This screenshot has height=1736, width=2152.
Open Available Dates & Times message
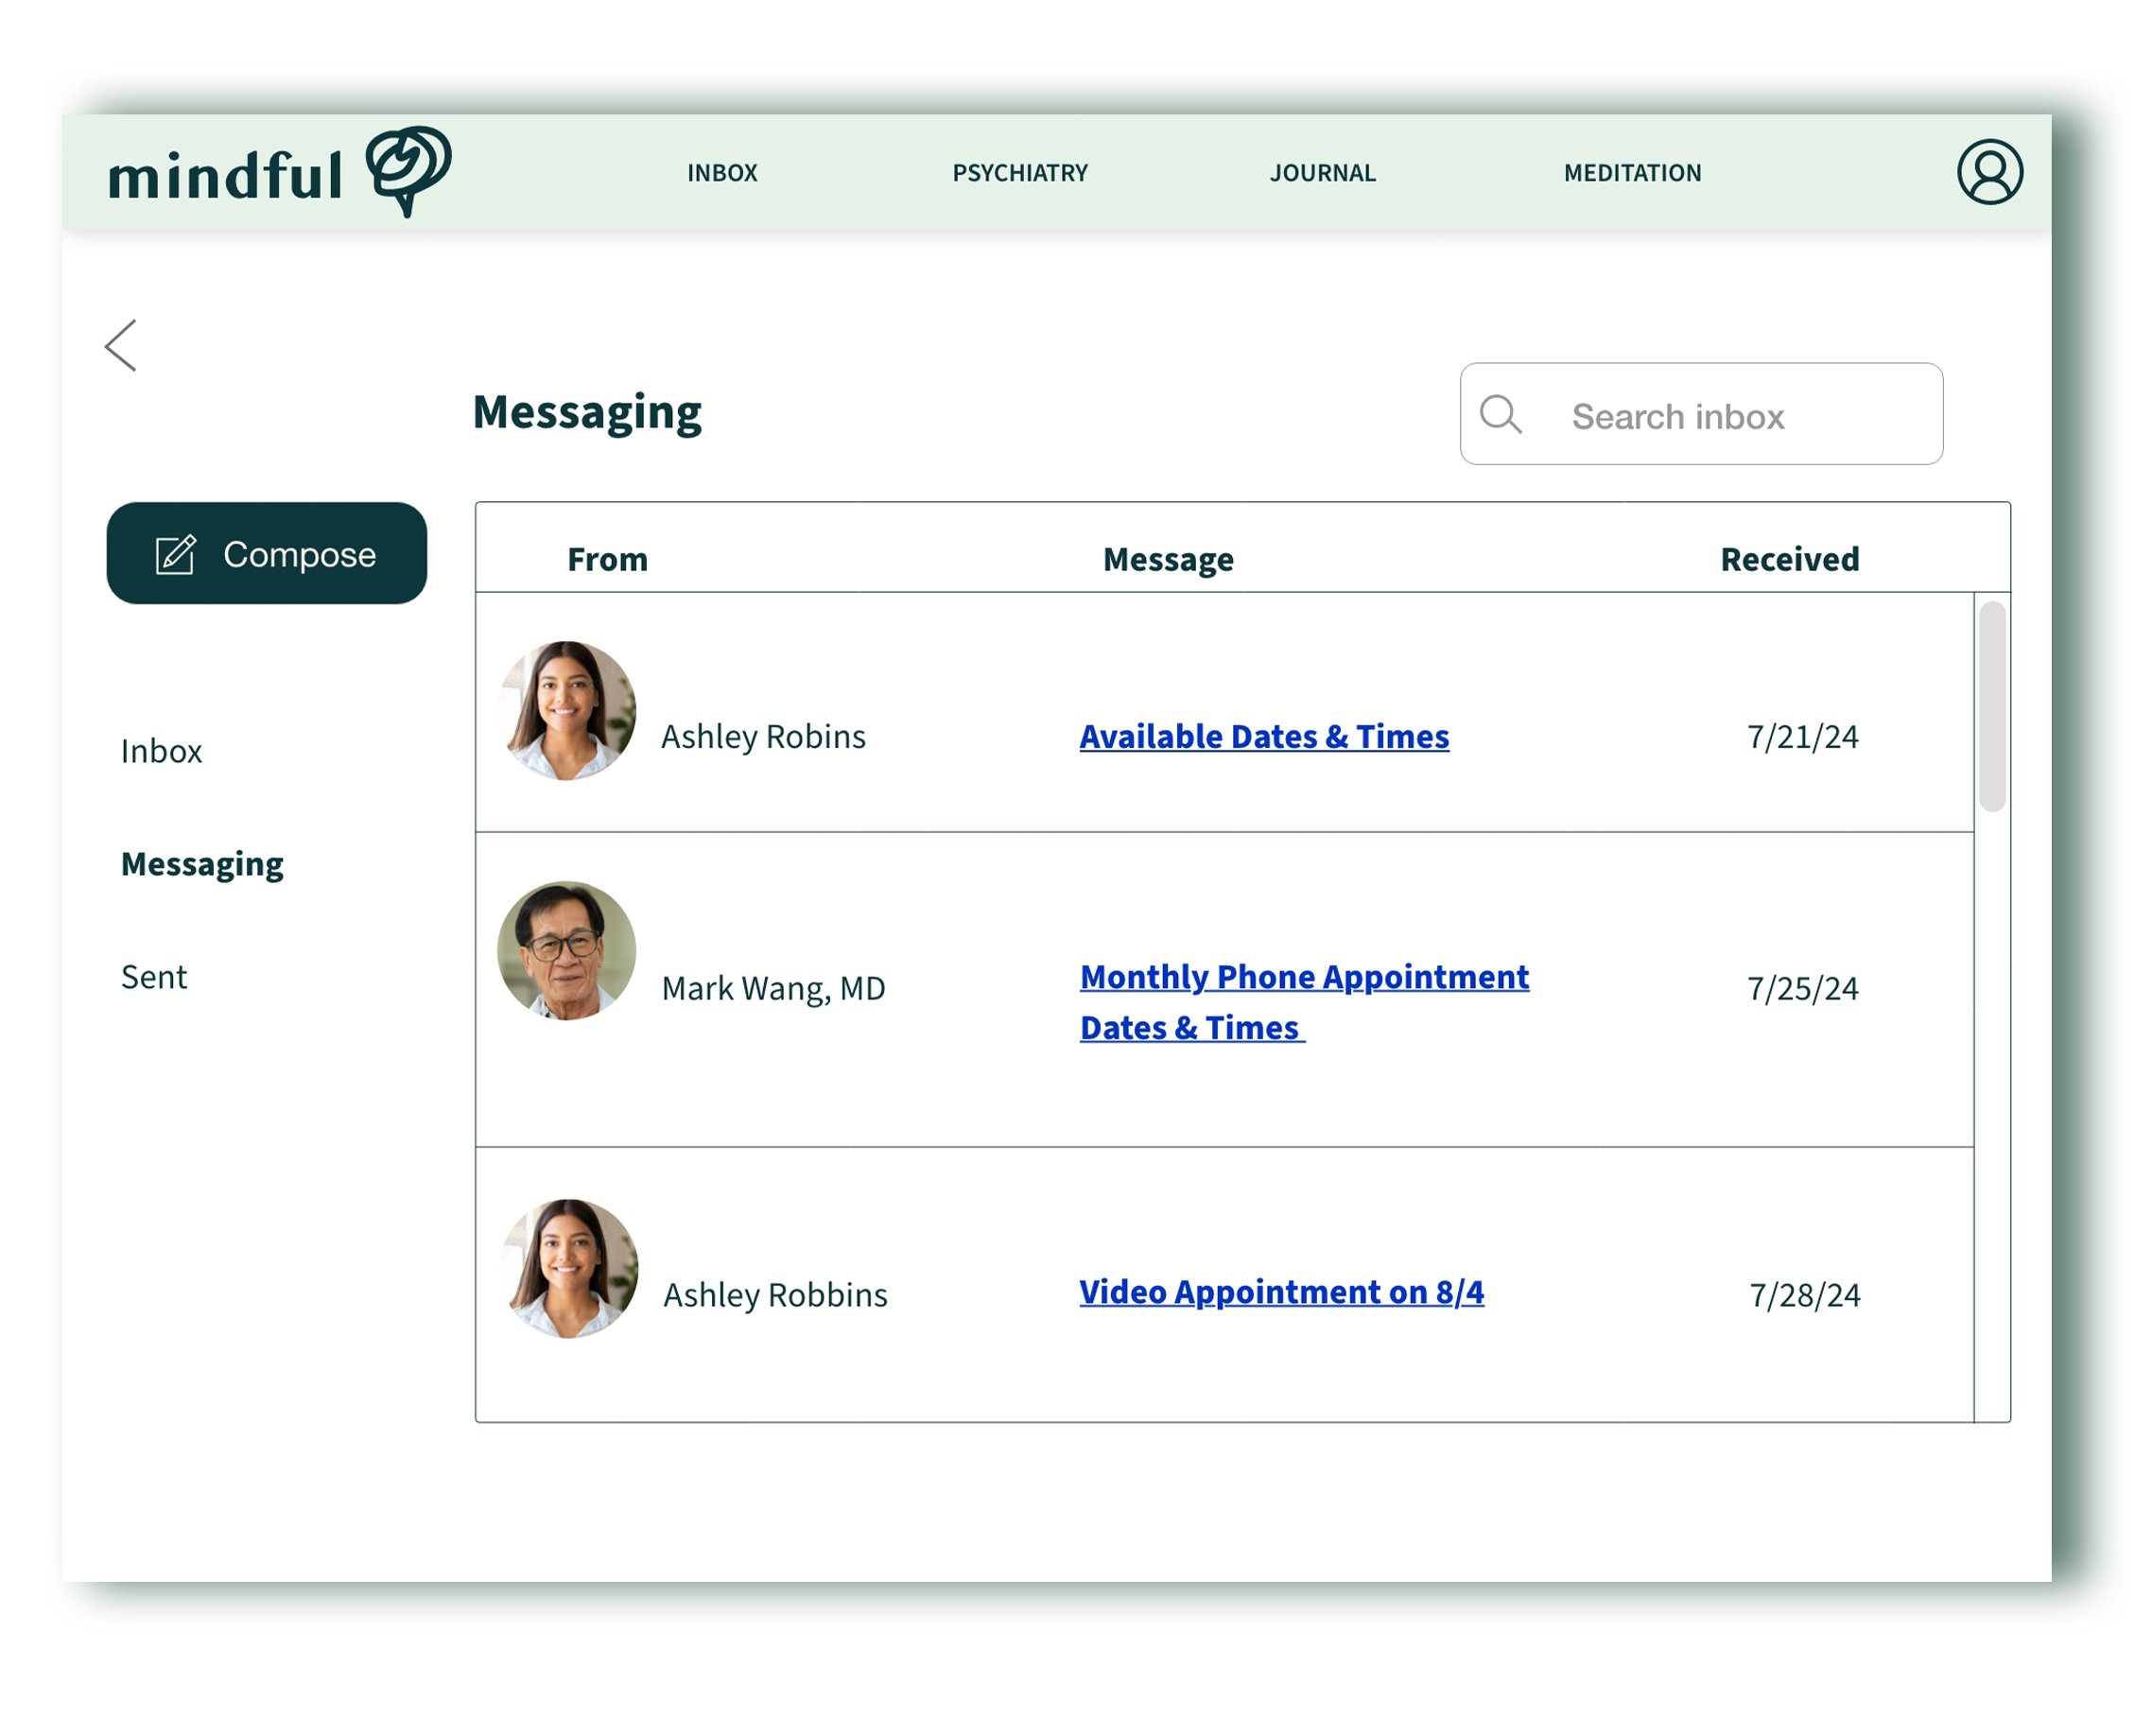(1264, 736)
